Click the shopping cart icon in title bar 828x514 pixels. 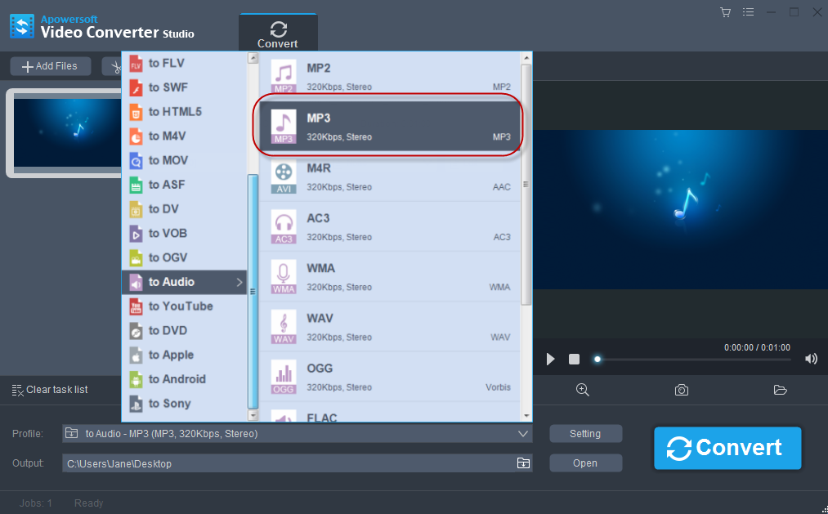pos(725,12)
